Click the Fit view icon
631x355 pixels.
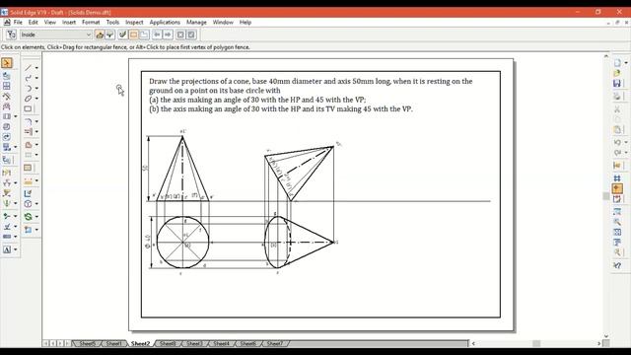tap(617, 232)
